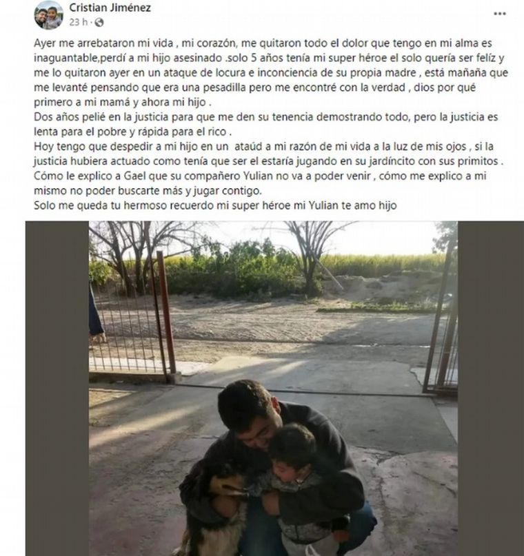Click the line beginning 'Hoy tengo que despedir'
Image resolution: width=524 pixels, height=556 pixels.
263,147
